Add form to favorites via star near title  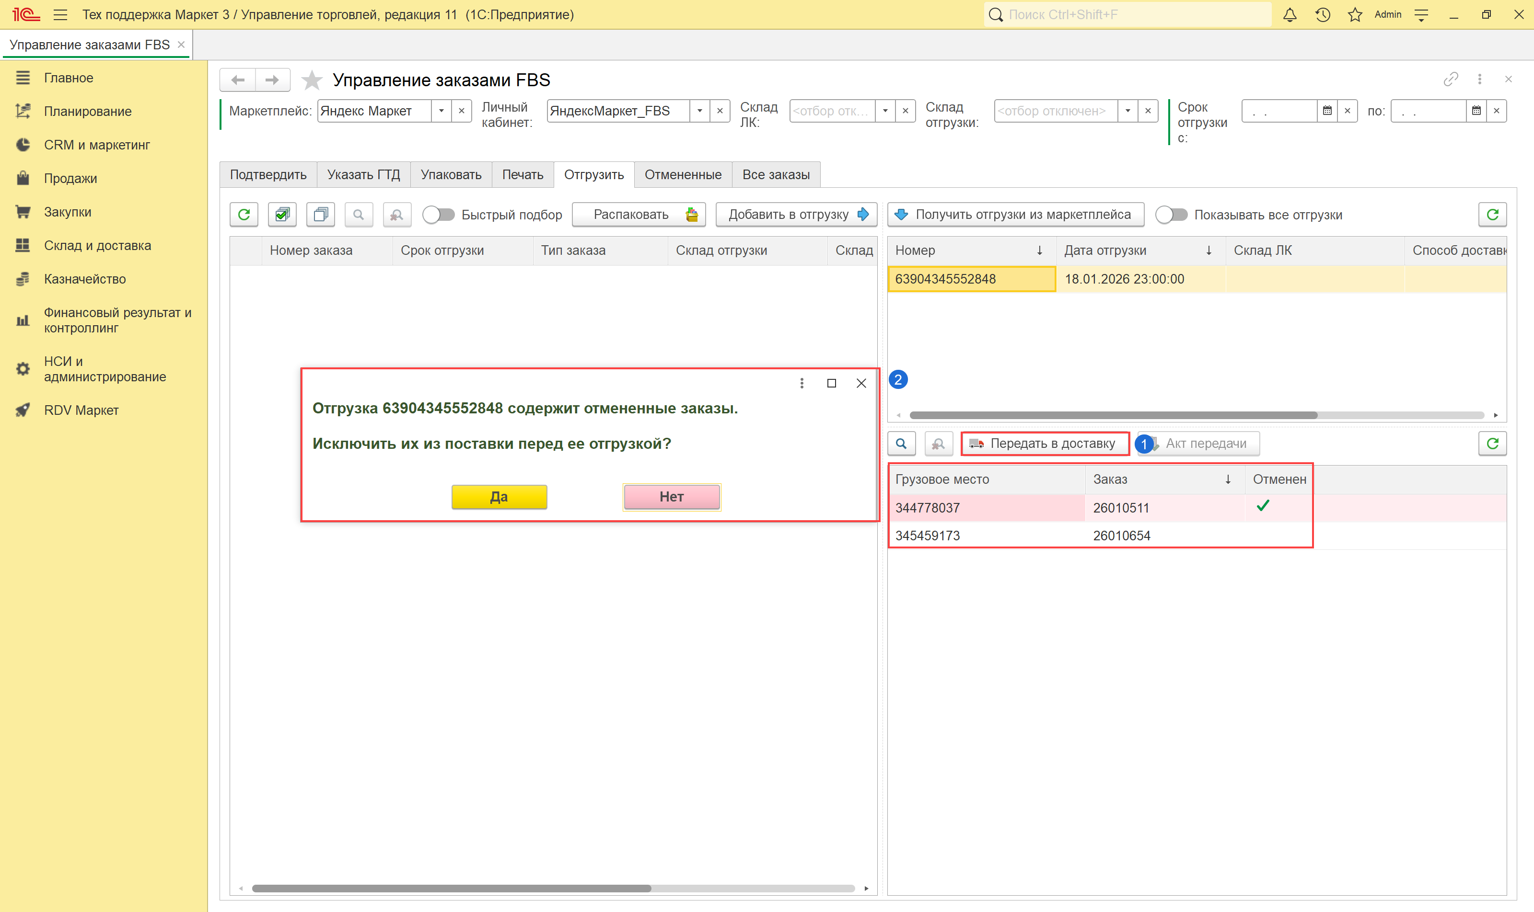tap(312, 80)
